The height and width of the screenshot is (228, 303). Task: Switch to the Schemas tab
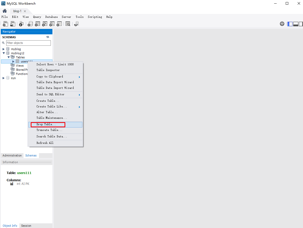[31, 155]
